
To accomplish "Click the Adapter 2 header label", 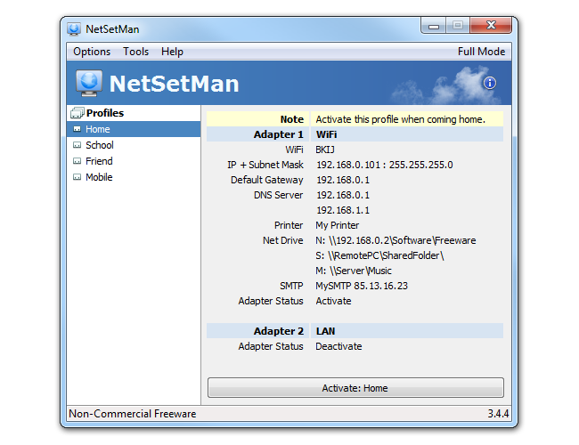I will click(x=279, y=331).
